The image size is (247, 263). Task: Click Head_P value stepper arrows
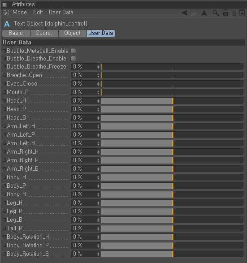98,109
